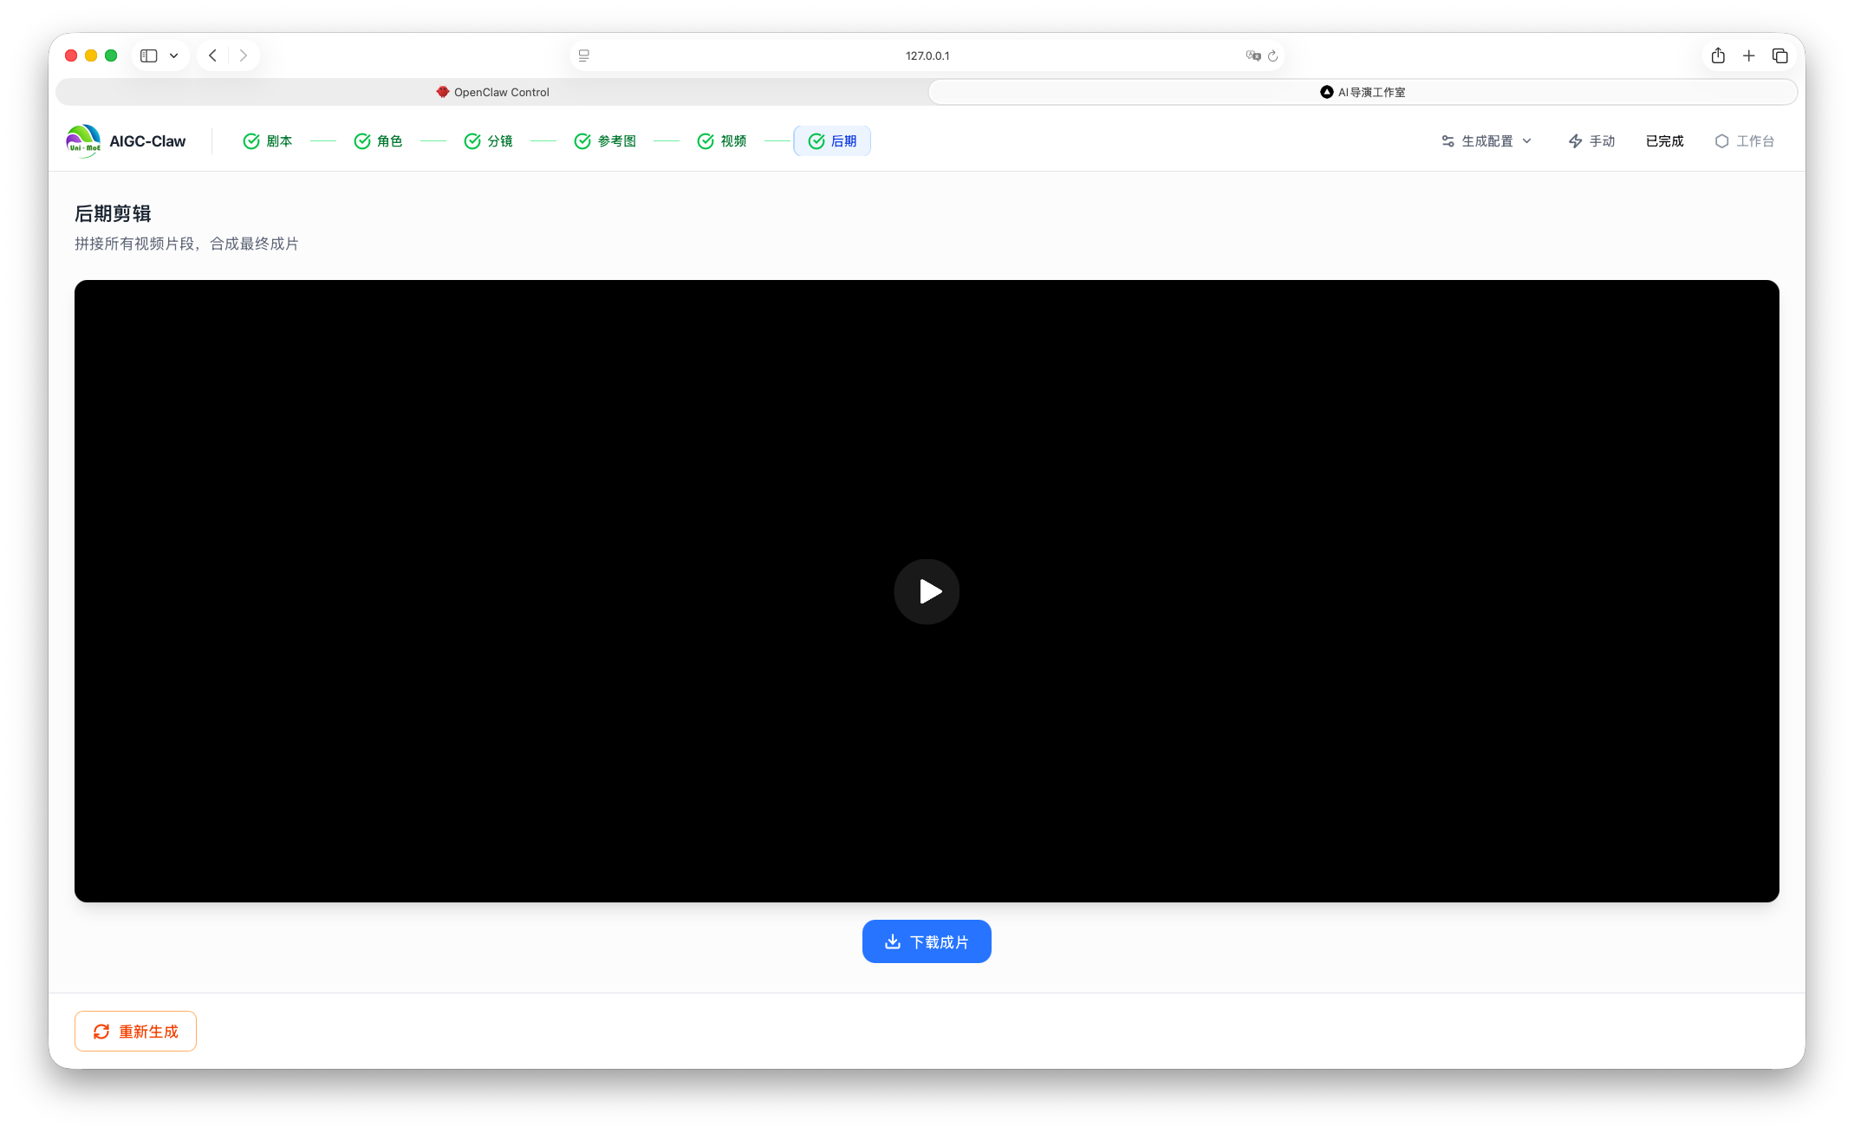Play the final video

[x=927, y=591]
